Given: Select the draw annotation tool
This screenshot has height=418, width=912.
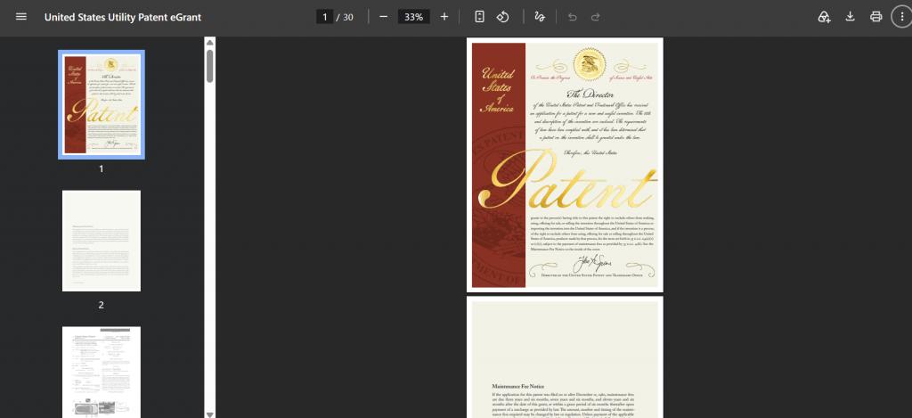Looking at the screenshot, I should click(539, 17).
